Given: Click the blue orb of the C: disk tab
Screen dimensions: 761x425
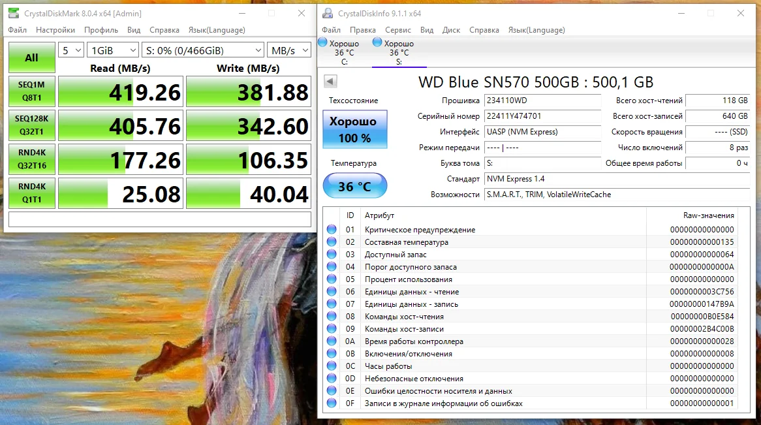Looking at the screenshot, I should [x=323, y=43].
